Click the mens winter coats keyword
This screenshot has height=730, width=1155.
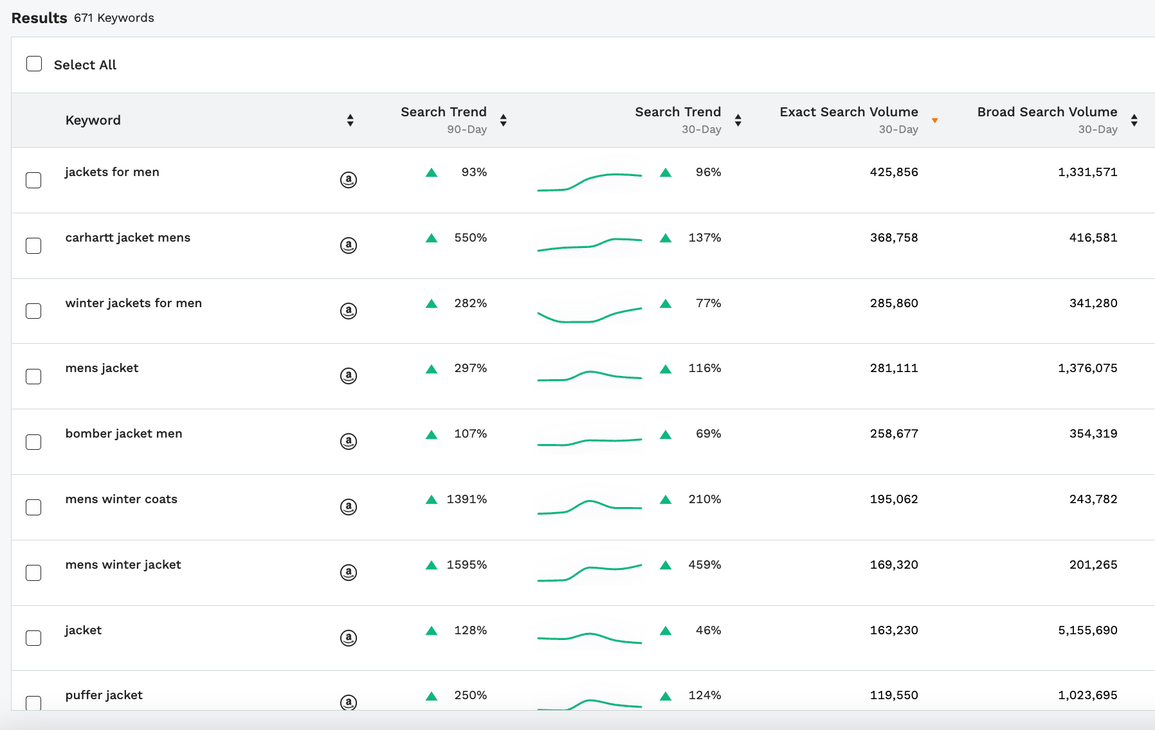click(122, 499)
